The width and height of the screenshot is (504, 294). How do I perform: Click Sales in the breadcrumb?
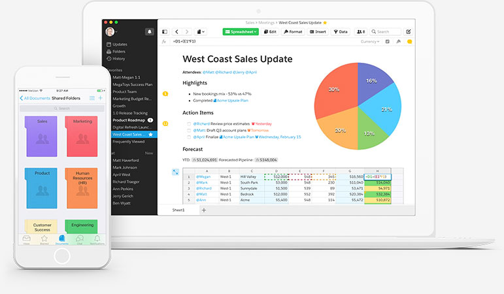tap(250, 22)
